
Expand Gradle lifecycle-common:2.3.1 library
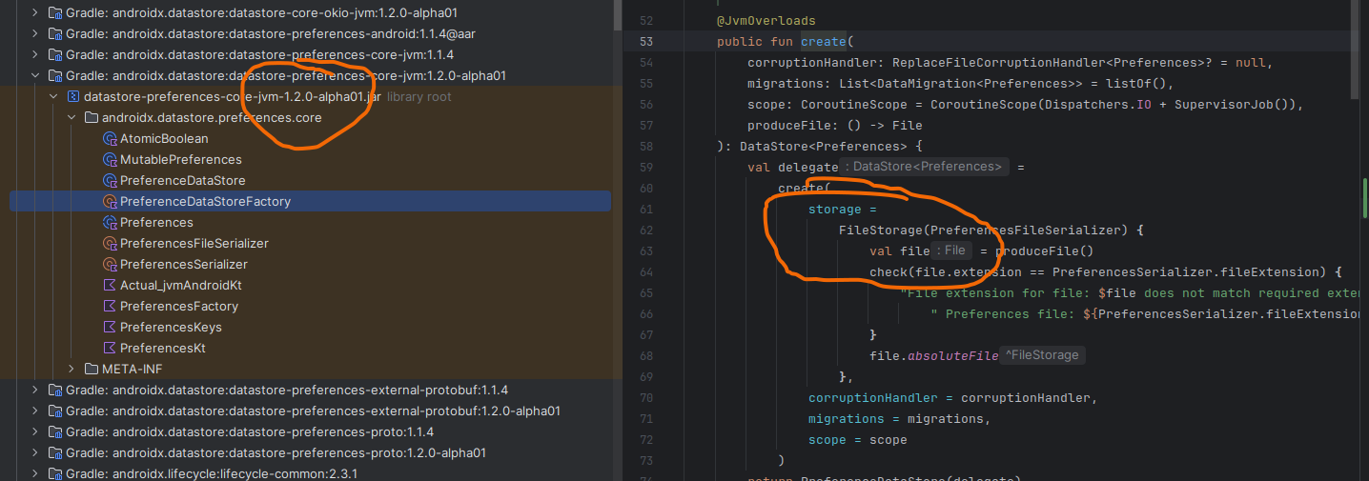coord(36,474)
